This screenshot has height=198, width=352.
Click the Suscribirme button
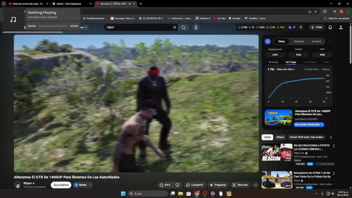(61, 185)
